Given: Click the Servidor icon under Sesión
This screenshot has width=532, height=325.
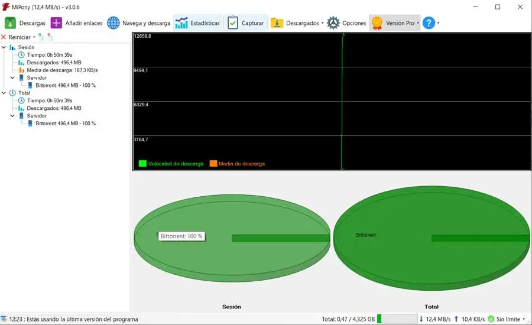Looking at the screenshot, I should pos(21,77).
